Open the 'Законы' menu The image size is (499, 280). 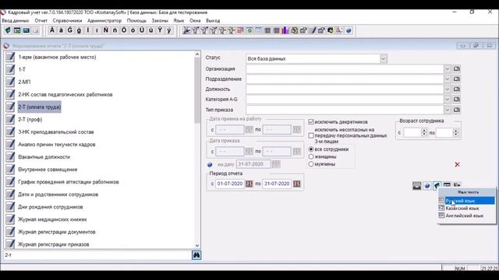160,21
